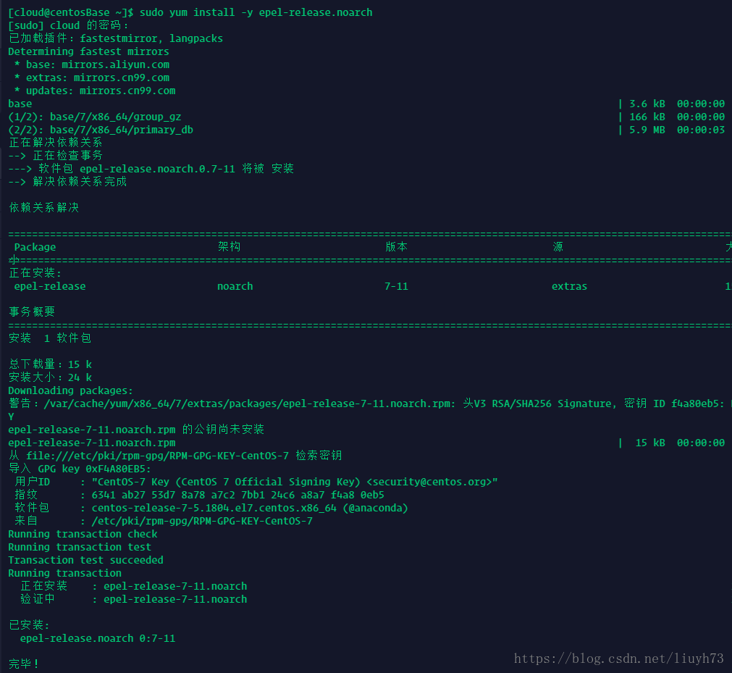The height and width of the screenshot is (673, 732).
Task: Click the Package column header
Action: point(35,247)
